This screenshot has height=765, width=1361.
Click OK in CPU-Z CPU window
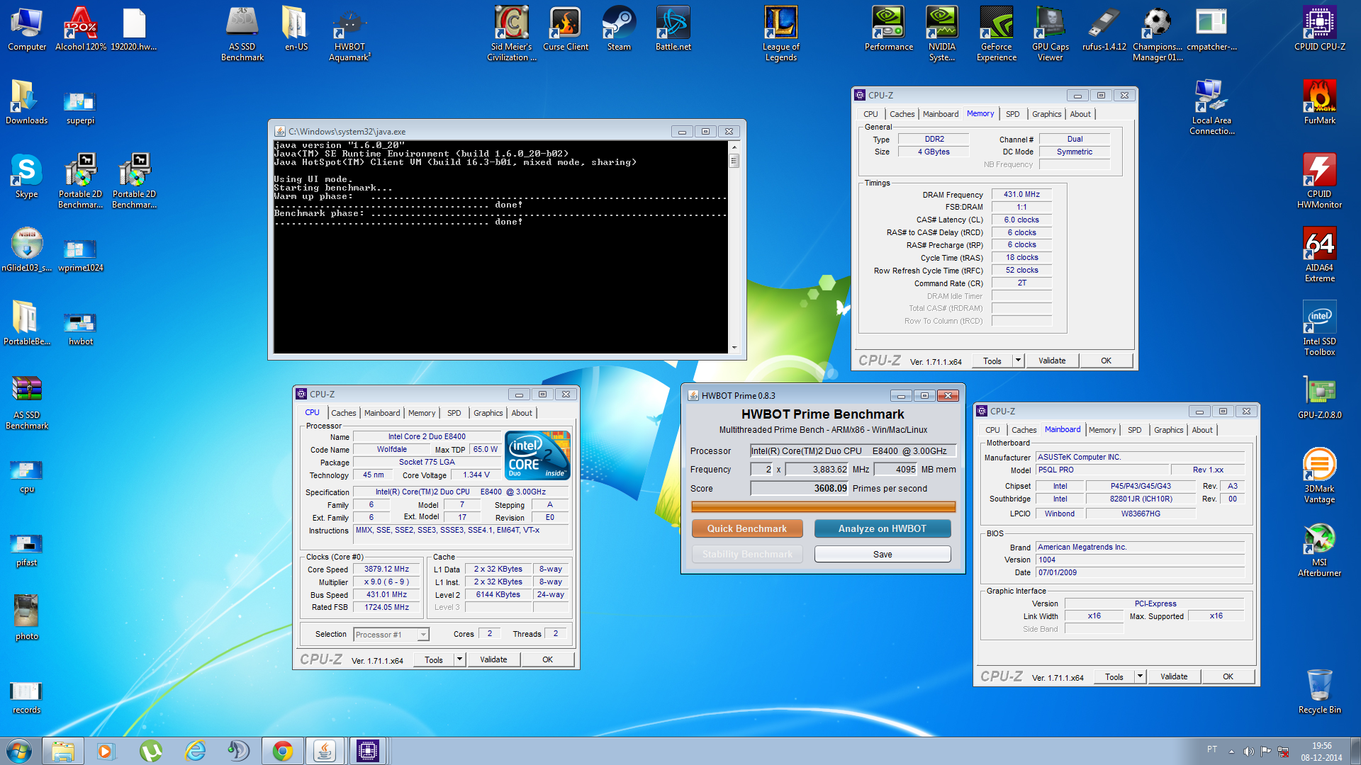(547, 659)
